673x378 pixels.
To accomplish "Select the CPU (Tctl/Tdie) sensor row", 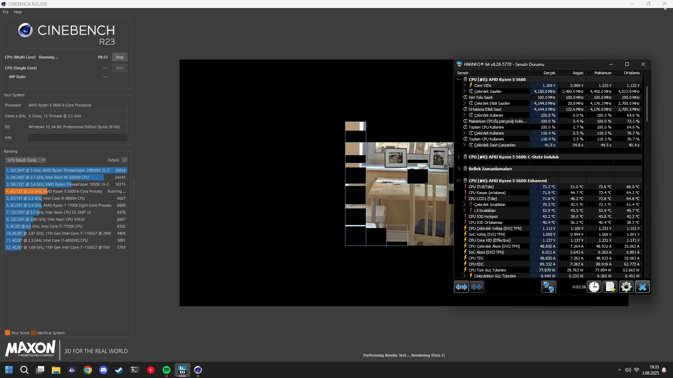I will coord(548,187).
